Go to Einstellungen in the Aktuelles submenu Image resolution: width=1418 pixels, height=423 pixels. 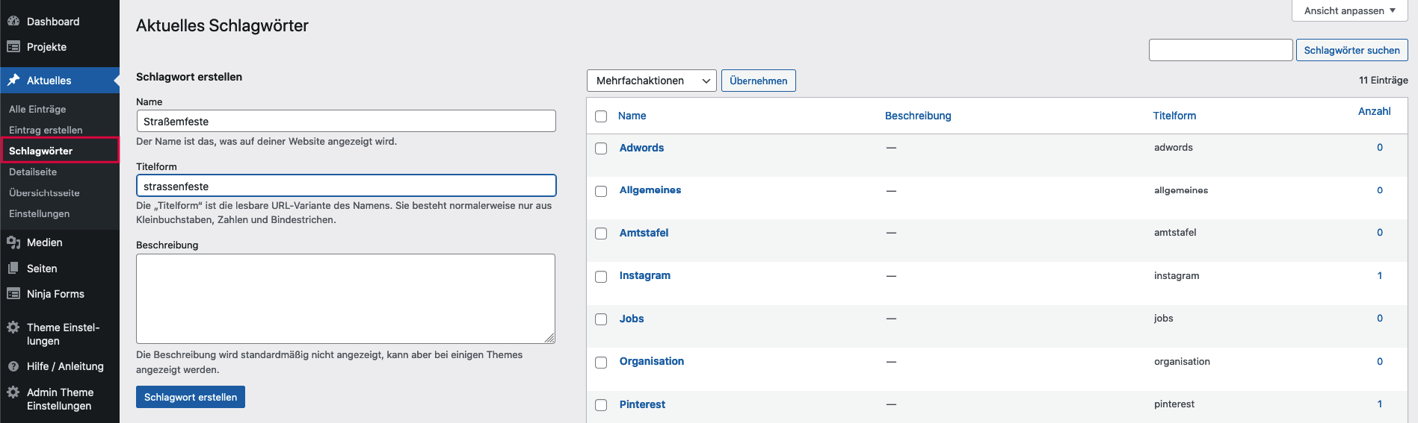point(39,213)
